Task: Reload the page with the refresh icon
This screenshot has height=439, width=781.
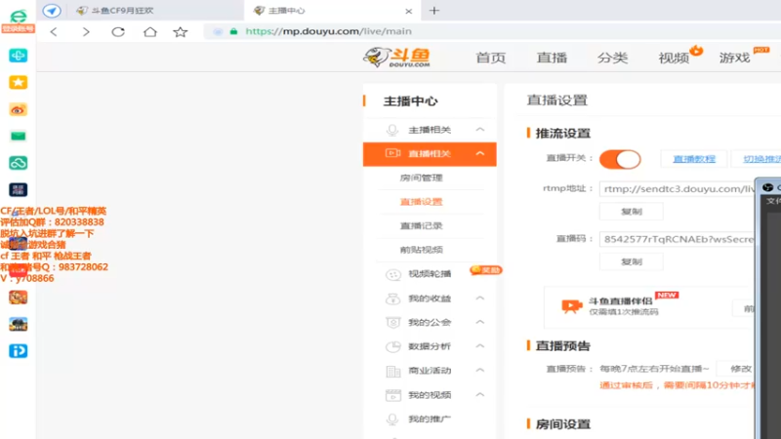Action: [x=118, y=32]
